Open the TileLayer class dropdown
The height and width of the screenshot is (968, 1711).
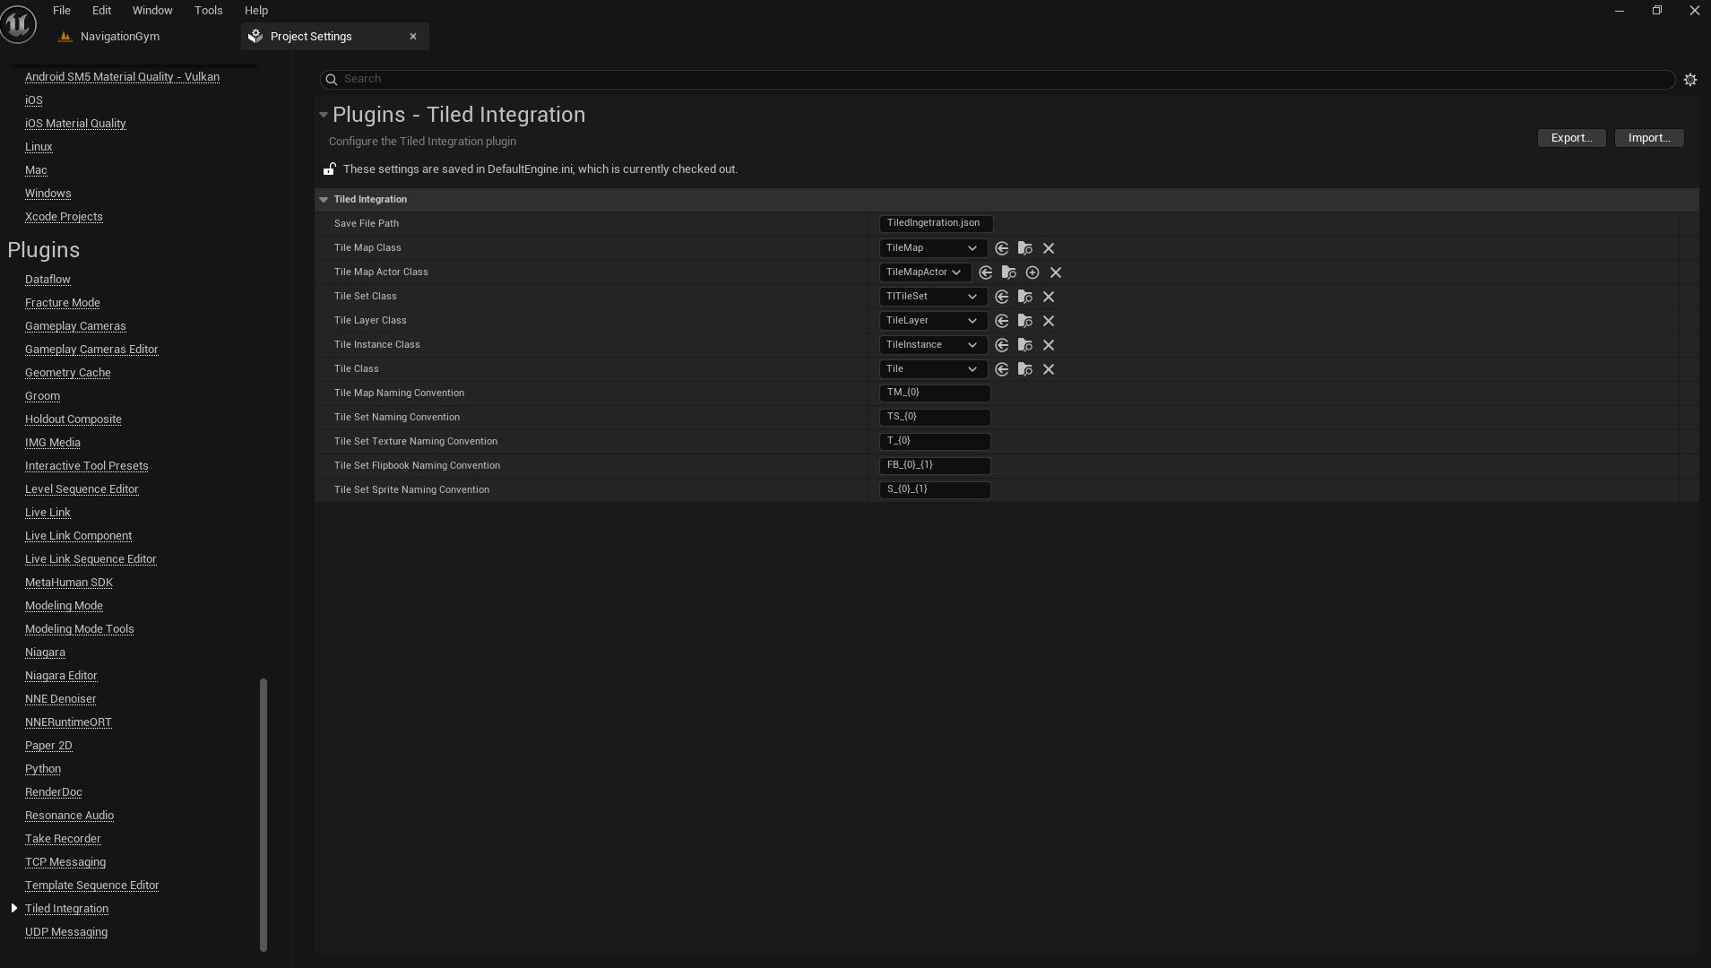tap(933, 321)
